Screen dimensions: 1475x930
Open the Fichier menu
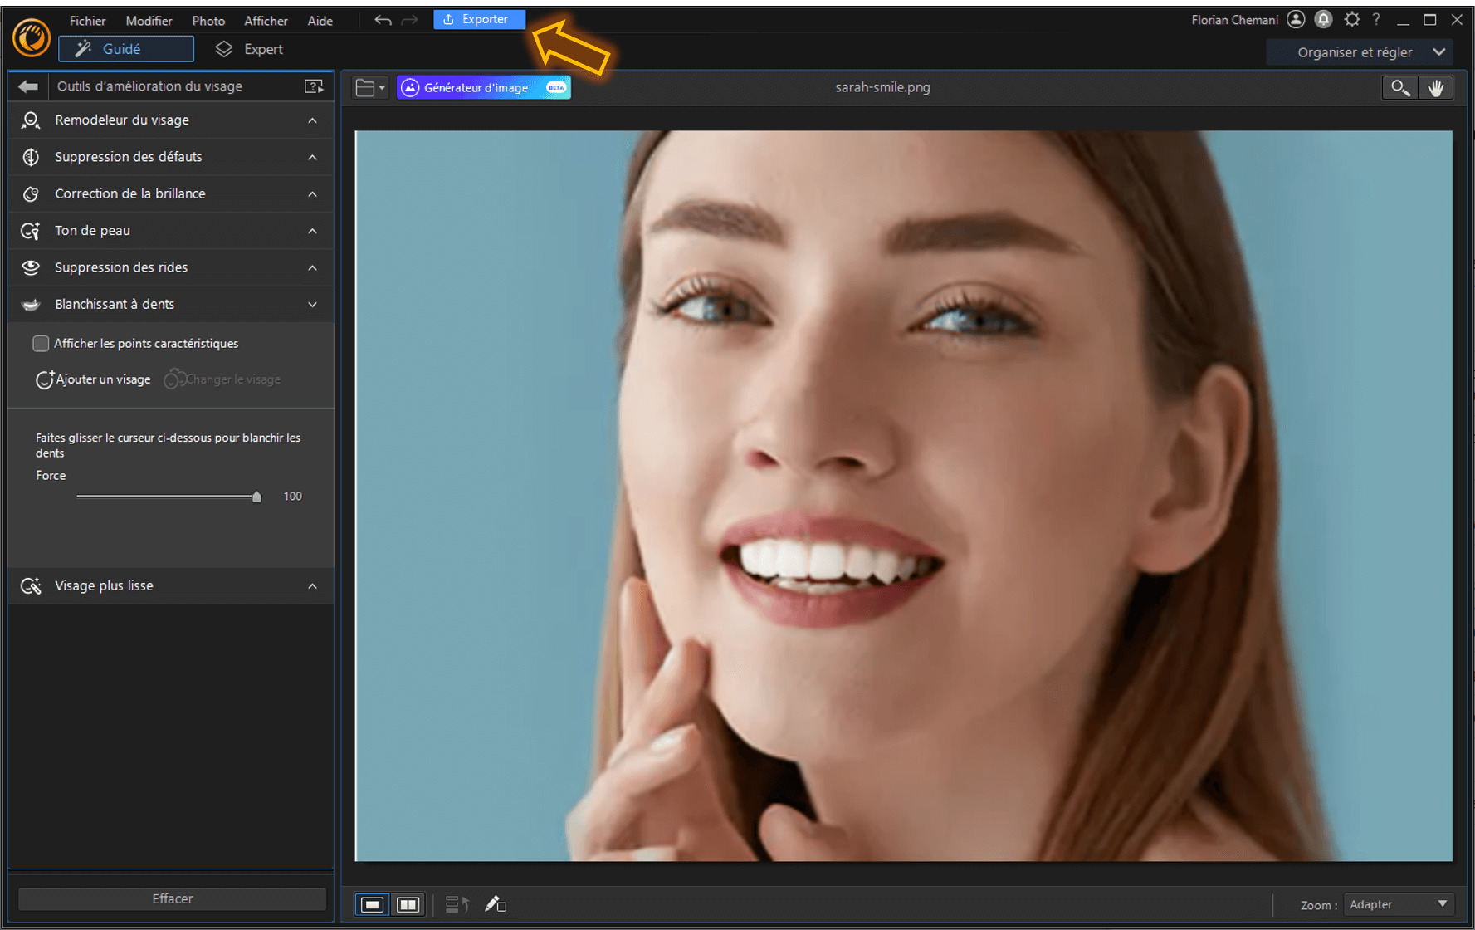click(87, 20)
